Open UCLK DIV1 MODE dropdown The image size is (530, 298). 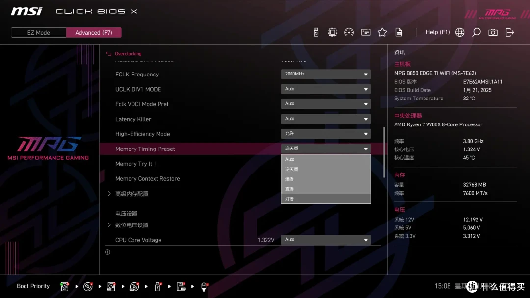[x=325, y=89]
